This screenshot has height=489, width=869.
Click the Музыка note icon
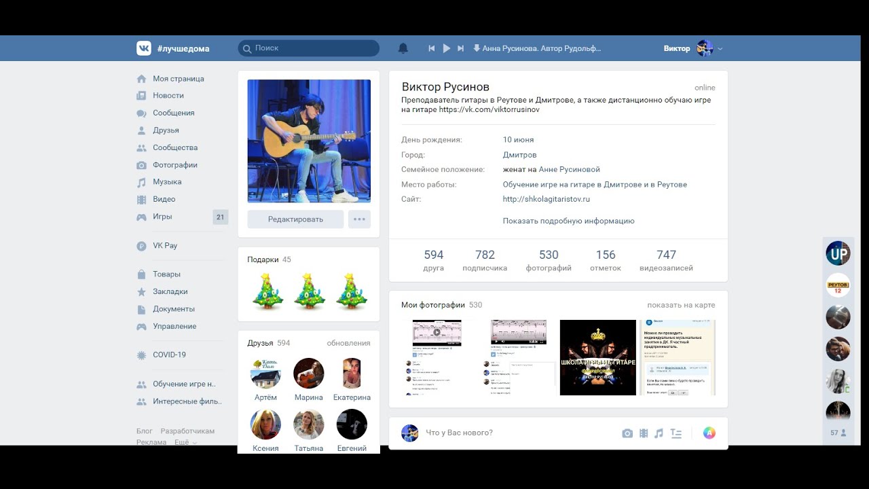tap(141, 182)
